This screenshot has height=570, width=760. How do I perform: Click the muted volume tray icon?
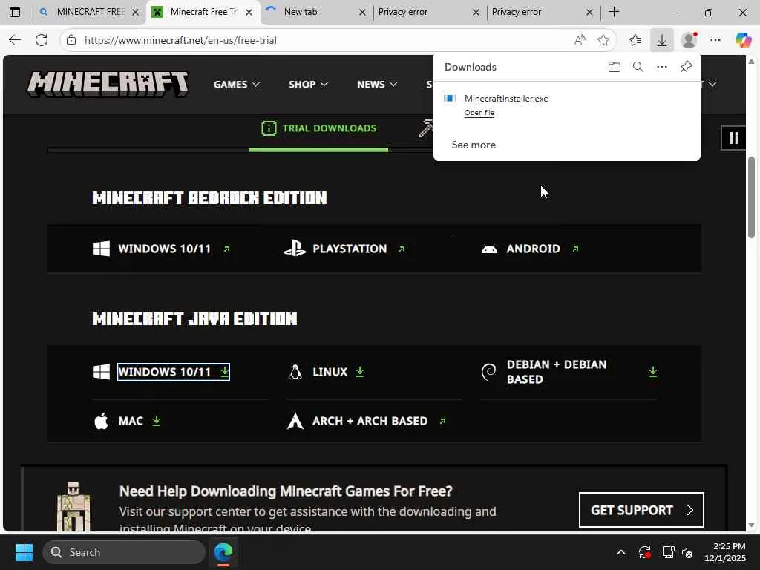(x=687, y=552)
